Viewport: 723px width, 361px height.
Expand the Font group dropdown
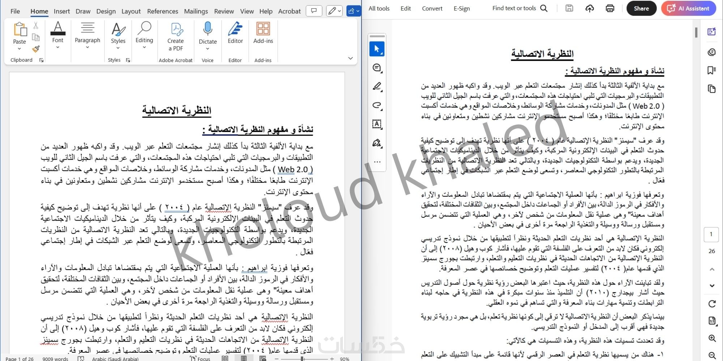[x=58, y=47]
